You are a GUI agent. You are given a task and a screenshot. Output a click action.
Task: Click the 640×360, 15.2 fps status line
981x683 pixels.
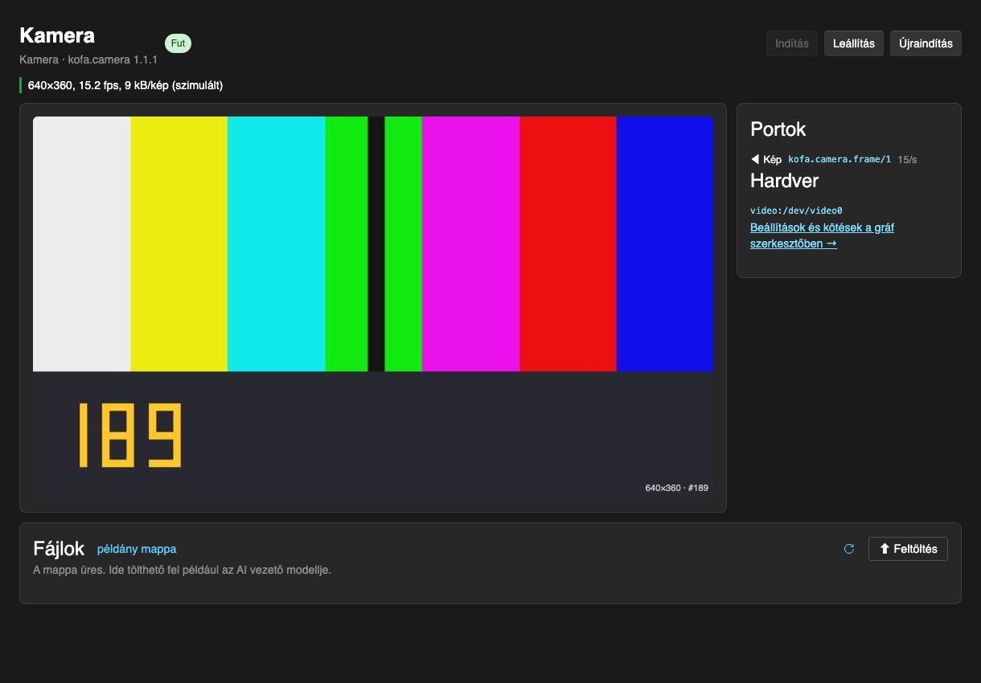click(x=125, y=85)
